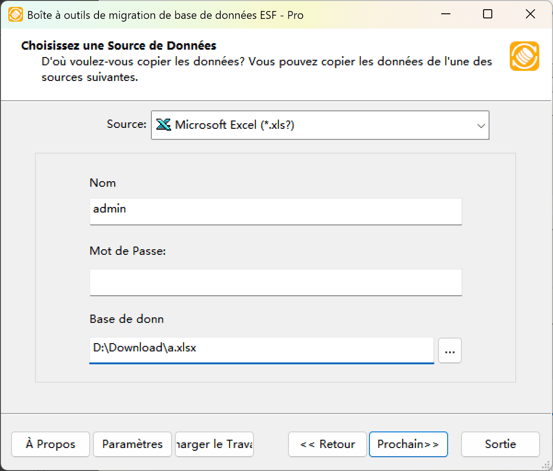
Task: Select the Microsoft Excel source combo box
Action: [317, 125]
